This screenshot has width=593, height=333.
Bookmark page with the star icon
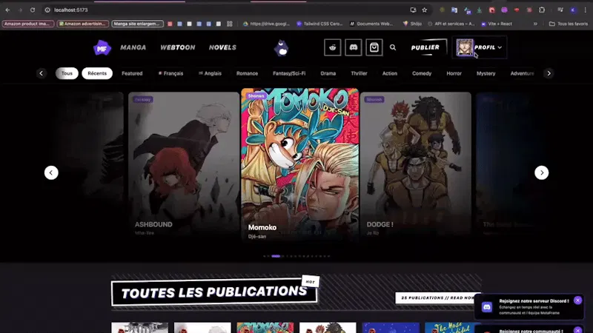424,10
